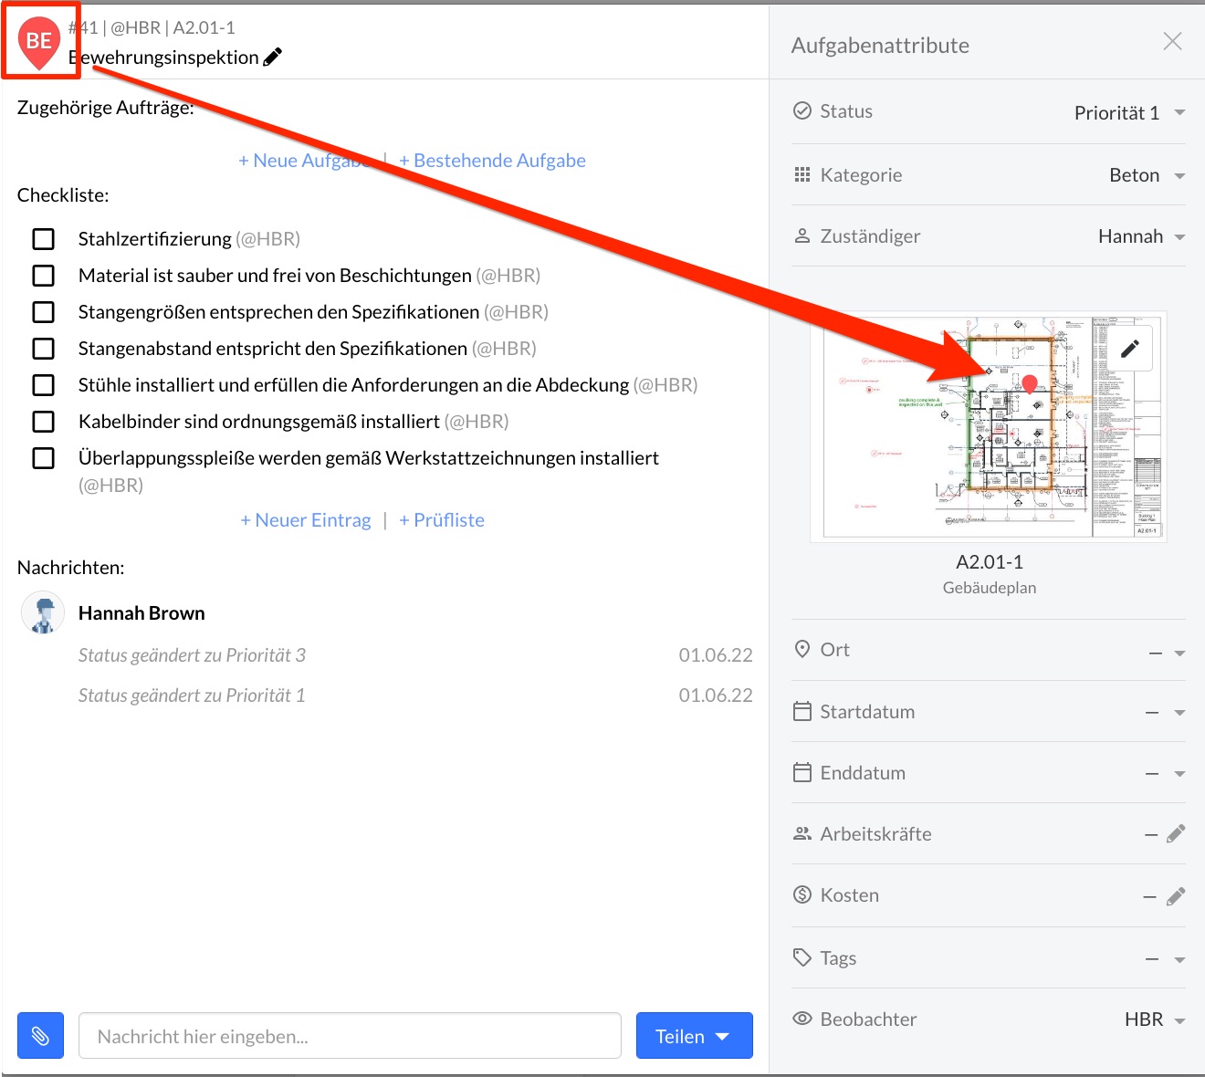Click the paperclip attachment button
Screen dimensions: 1205x1077
[x=40, y=1036]
